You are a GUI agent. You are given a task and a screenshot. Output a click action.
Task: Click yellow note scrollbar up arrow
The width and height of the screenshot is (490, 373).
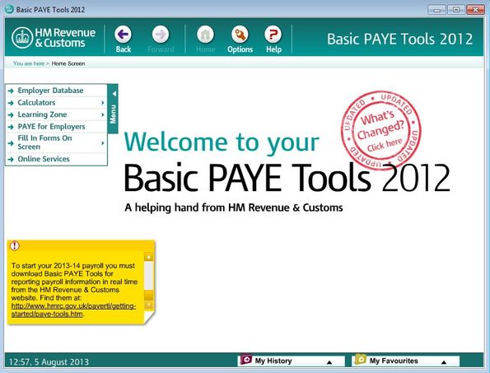point(149,257)
